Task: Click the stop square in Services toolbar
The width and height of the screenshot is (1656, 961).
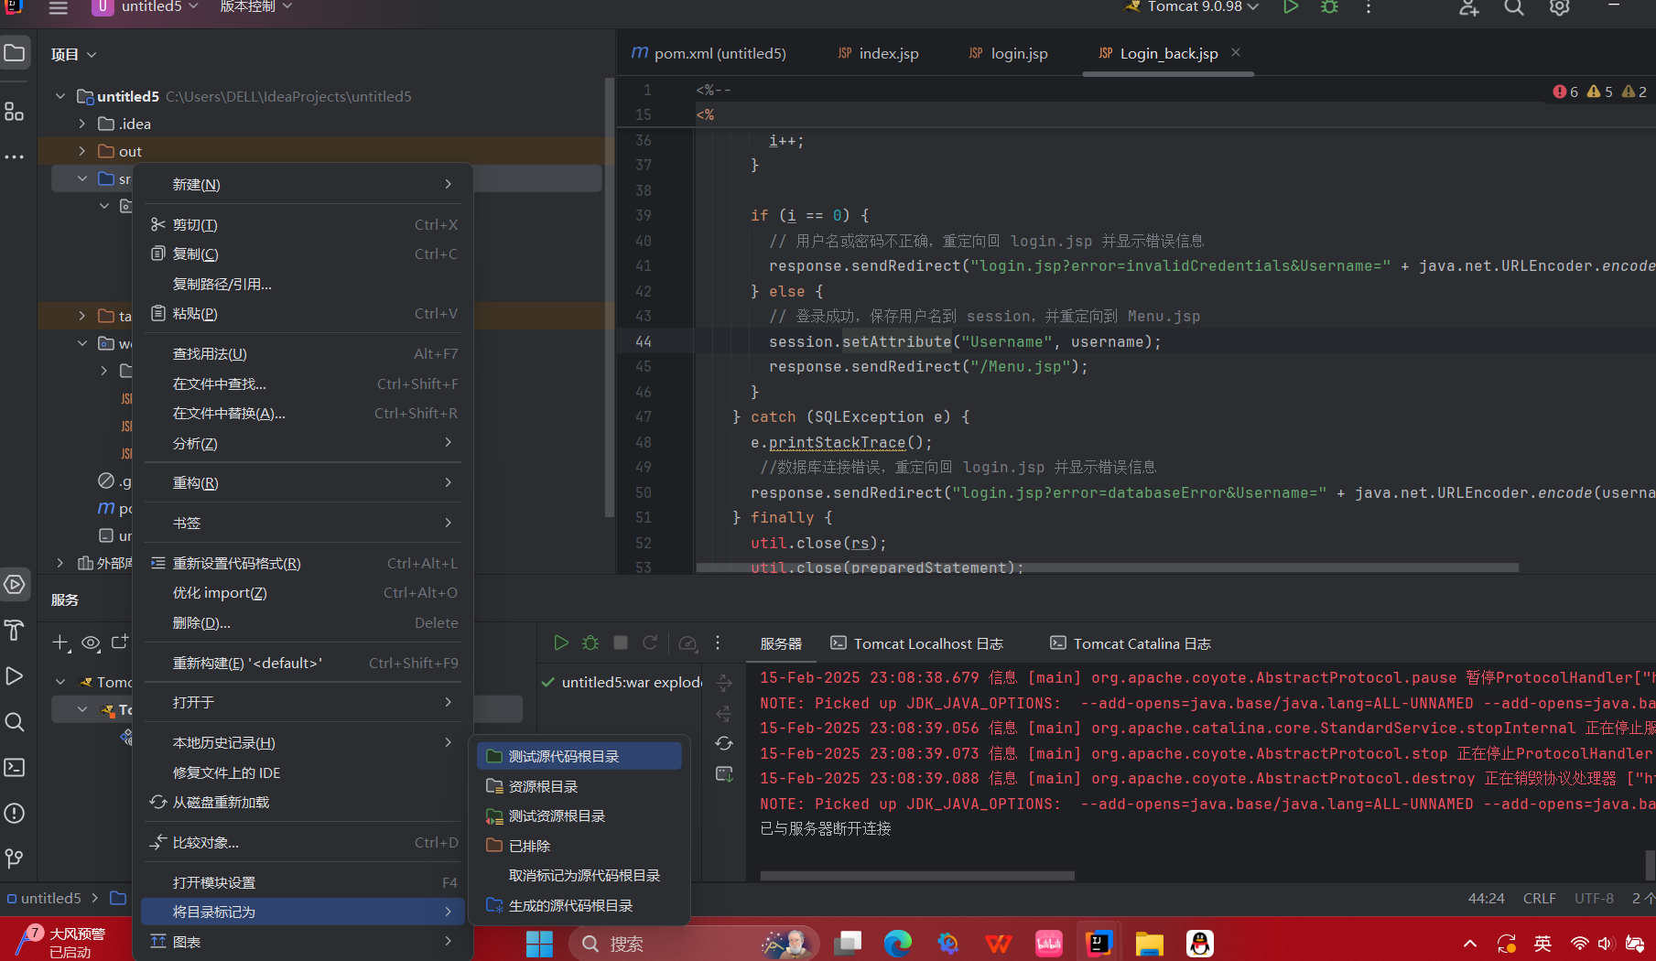Action: [621, 642]
